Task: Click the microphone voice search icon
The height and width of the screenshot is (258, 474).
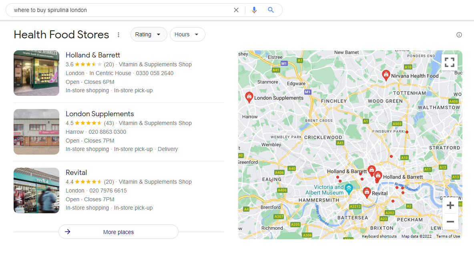Action: 254,10
